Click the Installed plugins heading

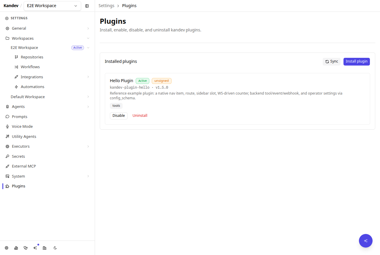click(x=121, y=61)
